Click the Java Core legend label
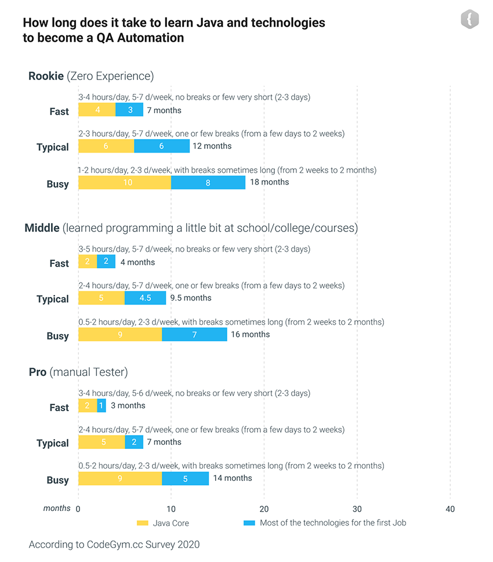This screenshot has width=493, height=562. pos(171,523)
